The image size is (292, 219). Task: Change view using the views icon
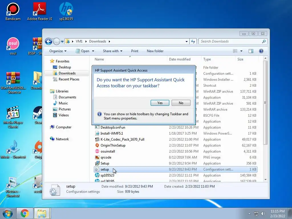235,51
